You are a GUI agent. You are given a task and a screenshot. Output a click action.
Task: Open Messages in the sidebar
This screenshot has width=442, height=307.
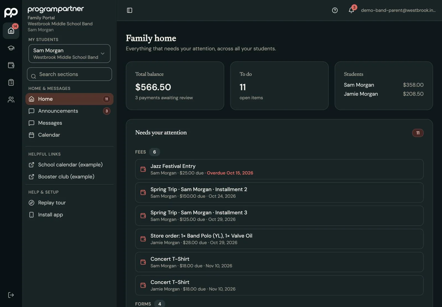[x=69, y=123]
